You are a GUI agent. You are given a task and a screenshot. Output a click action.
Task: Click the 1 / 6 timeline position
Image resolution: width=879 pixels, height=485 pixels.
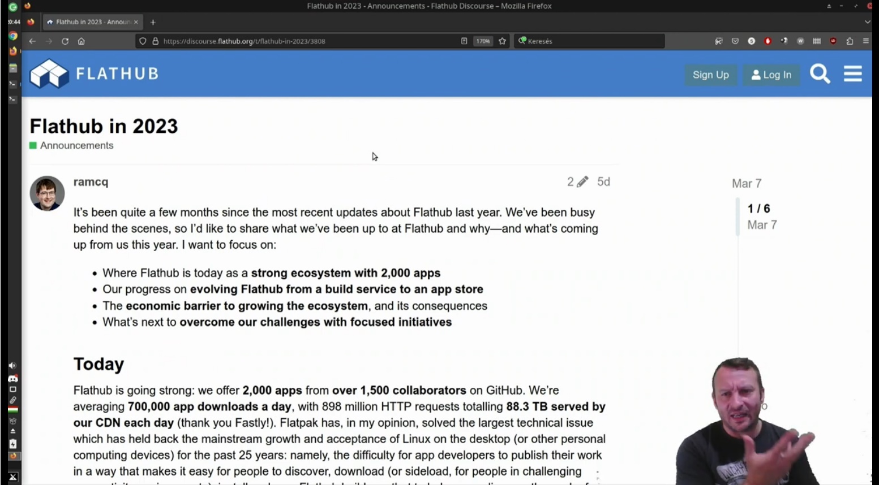(759, 209)
